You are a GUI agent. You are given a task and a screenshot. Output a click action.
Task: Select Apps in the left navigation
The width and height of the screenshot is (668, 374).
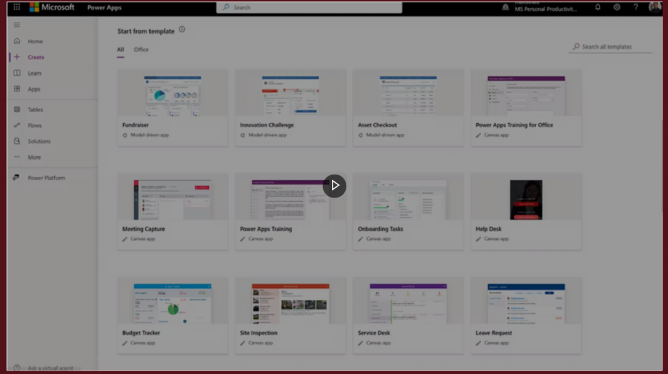point(34,89)
